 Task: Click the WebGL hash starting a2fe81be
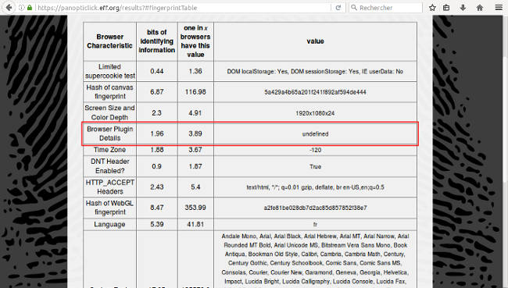pyautogui.click(x=315, y=208)
